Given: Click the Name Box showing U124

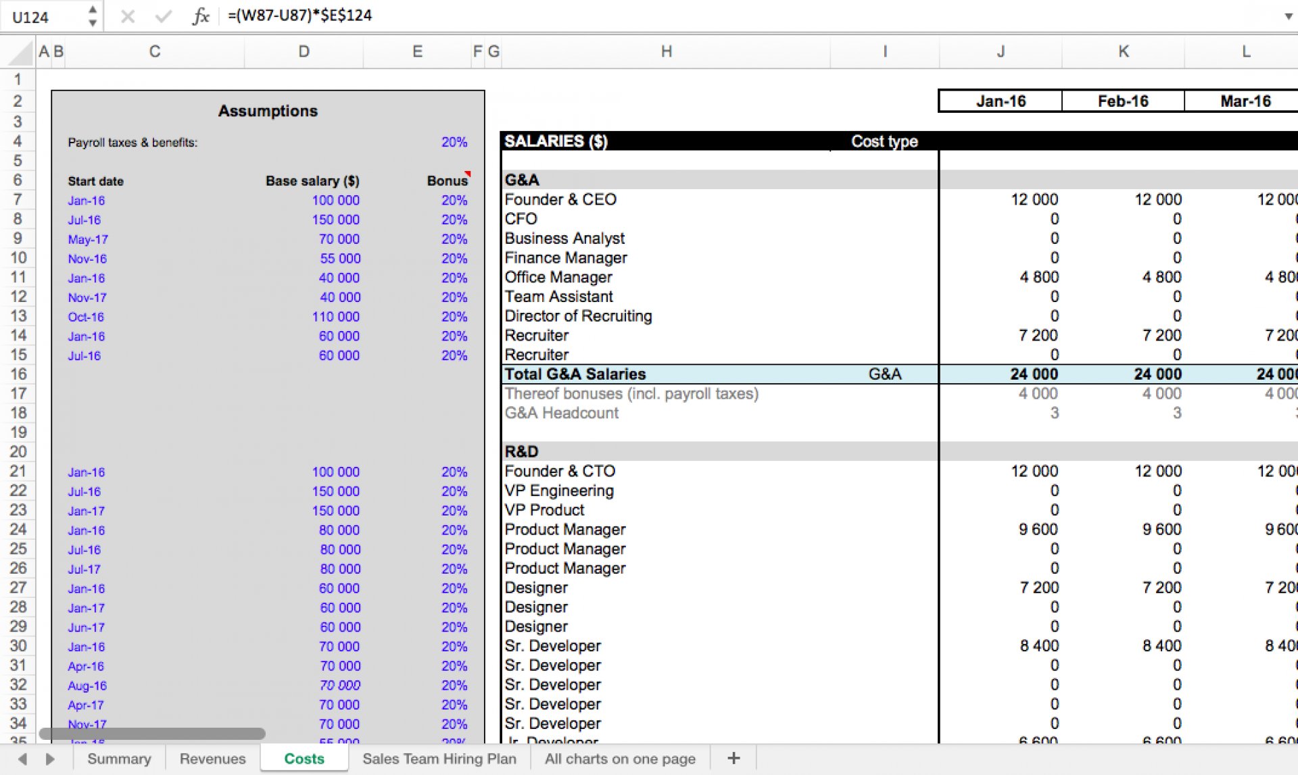Looking at the screenshot, I should pyautogui.click(x=43, y=17).
